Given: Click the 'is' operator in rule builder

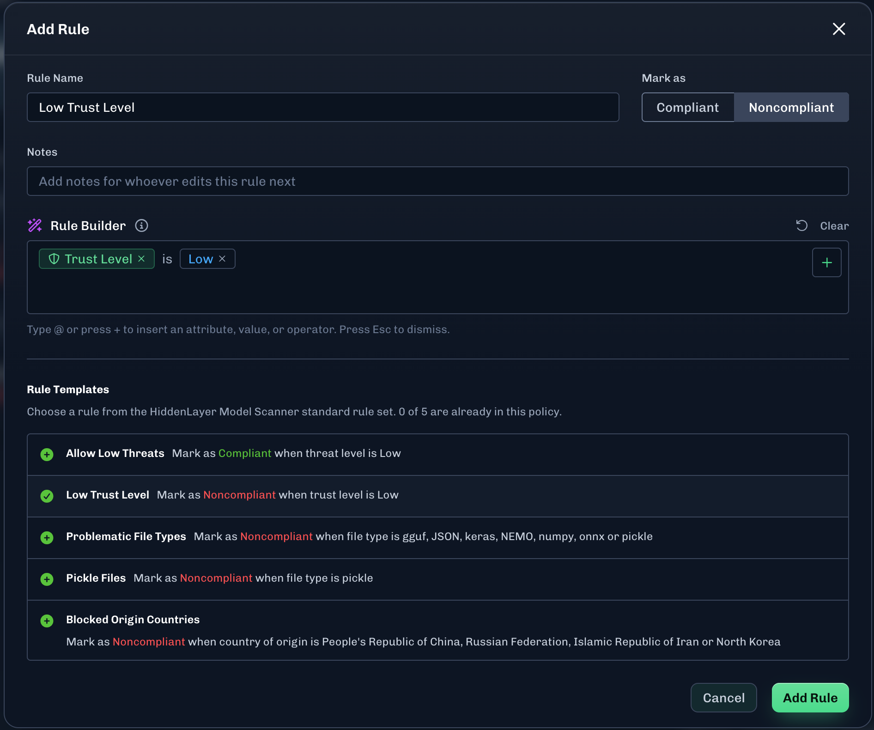Looking at the screenshot, I should tap(167, 259).
